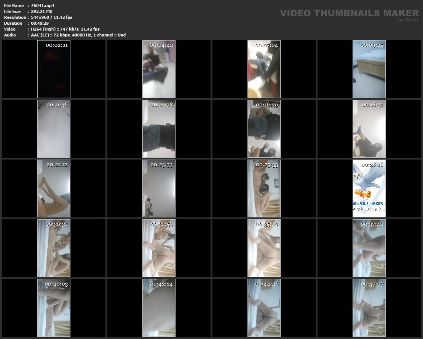Click the AAC audio info line
The image size is (423, 339).
point(78,35)
